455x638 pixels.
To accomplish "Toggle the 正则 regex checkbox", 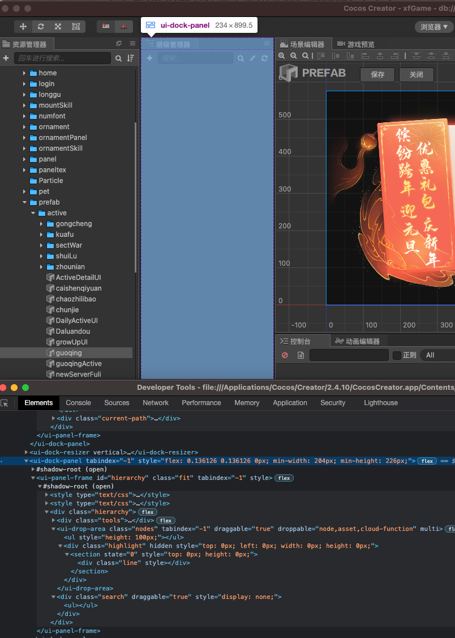I will [397, 355].
